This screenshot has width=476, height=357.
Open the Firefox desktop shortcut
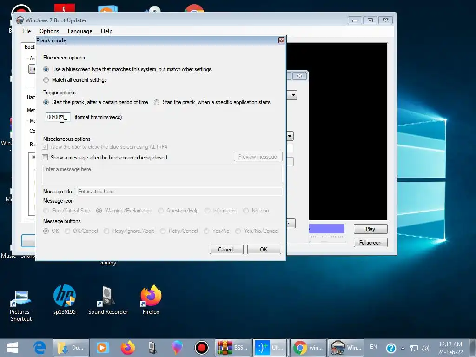pyautogui.click(x=151, y=300)
